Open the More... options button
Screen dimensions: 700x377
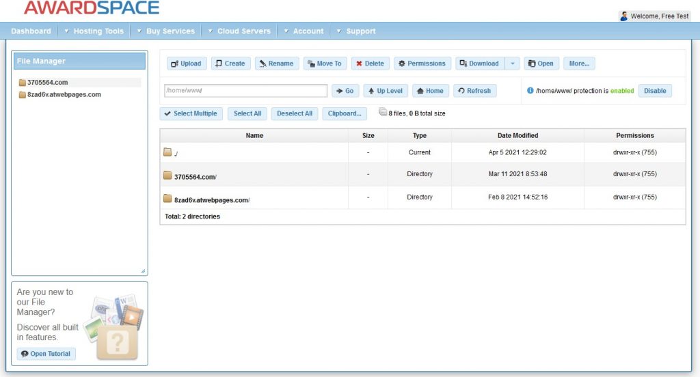[579, 64]
